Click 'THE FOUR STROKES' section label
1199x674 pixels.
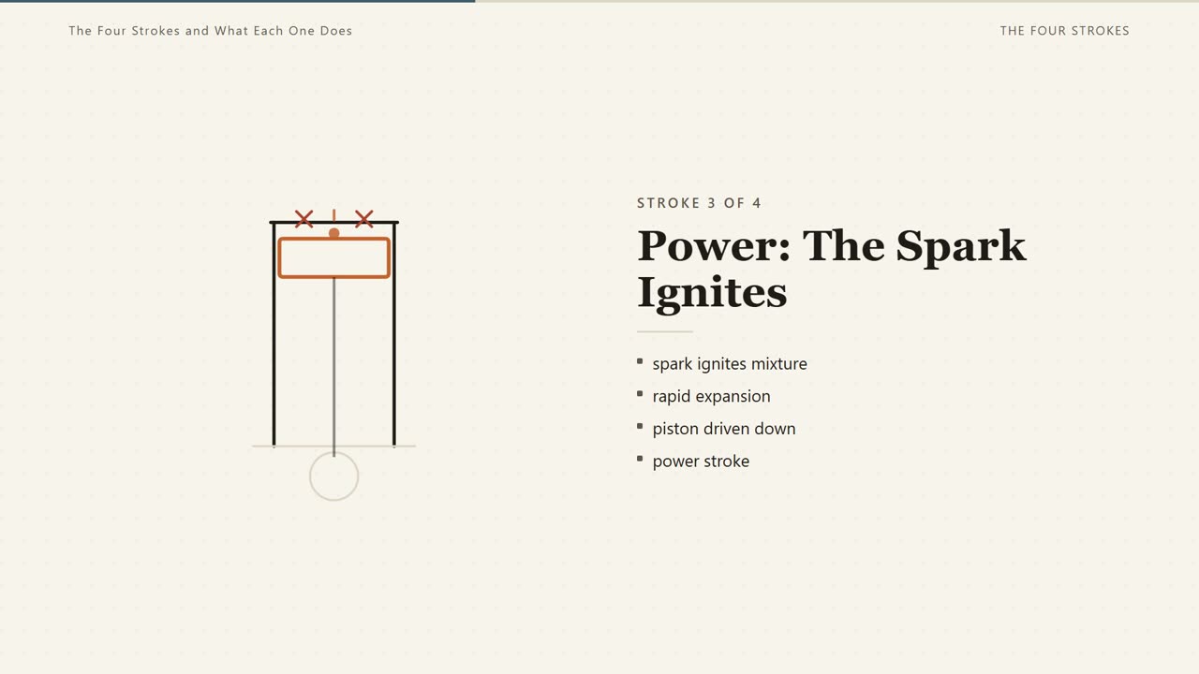pyautogui.click(x=1064, y=31)
